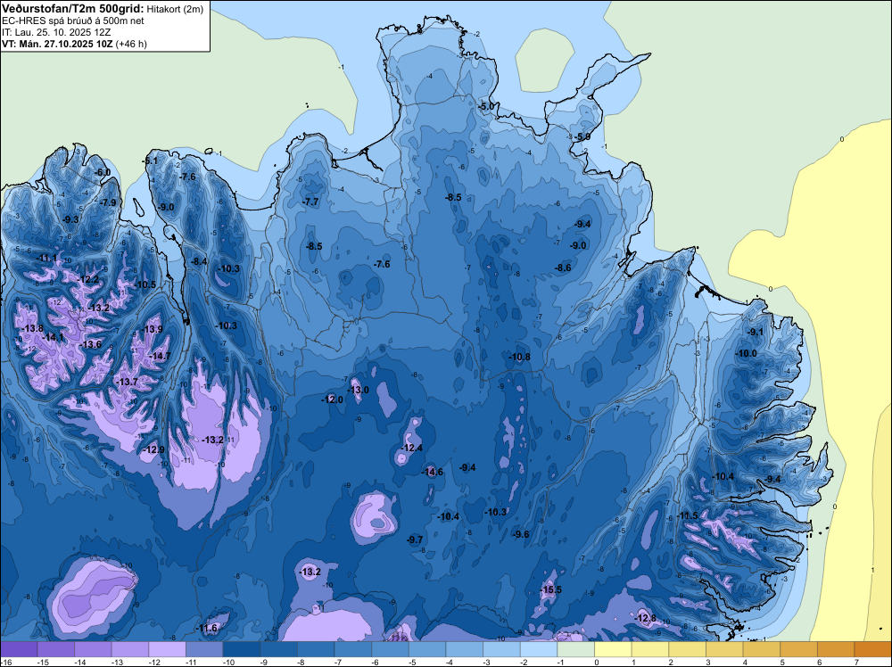The height and width of the screenshot is (667, 892).
Task: Click the -11.5 temperature label
Action: tap(687, 515)
